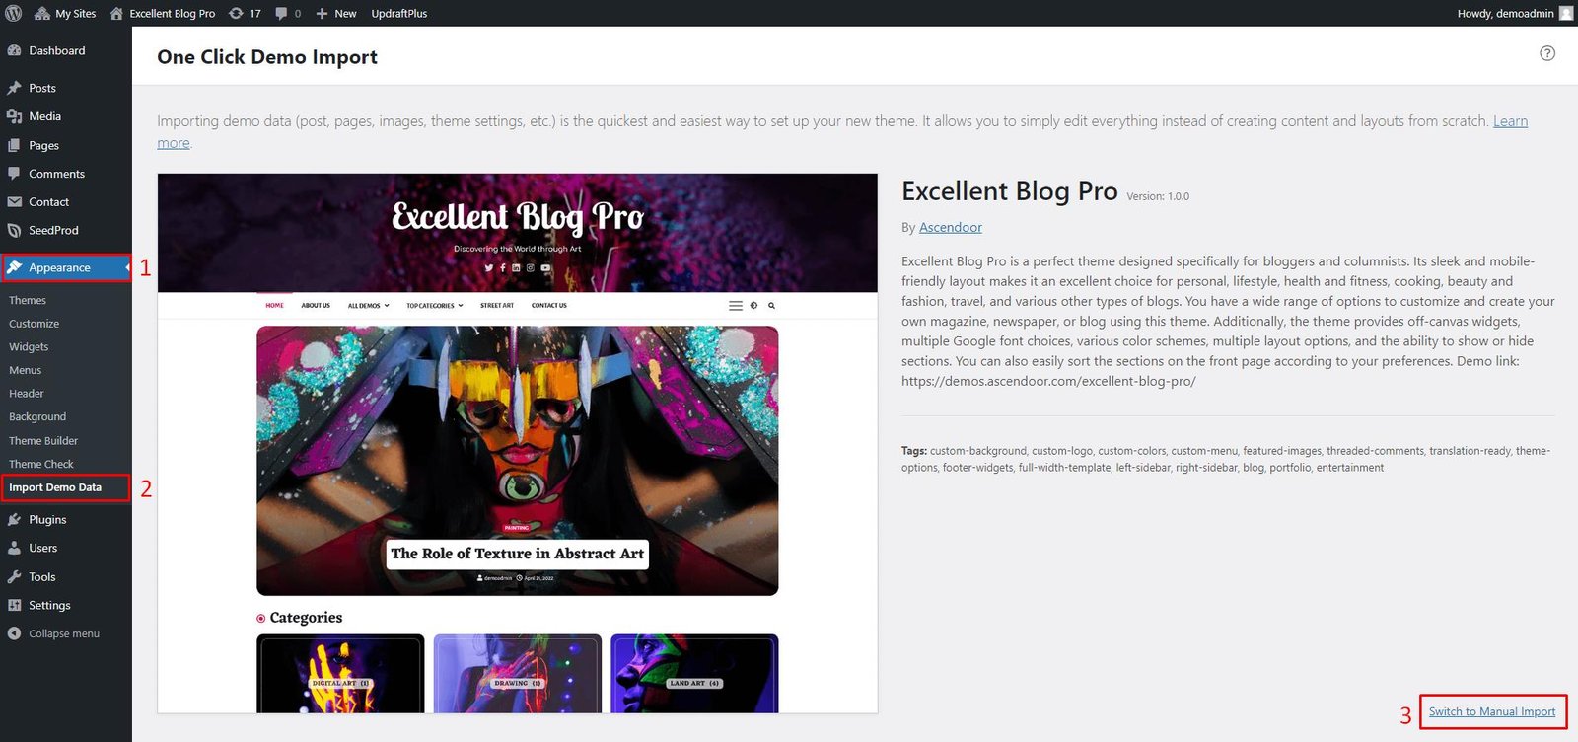
Task: Click the Facebook icon in preview header
Action: coord(502,268)
